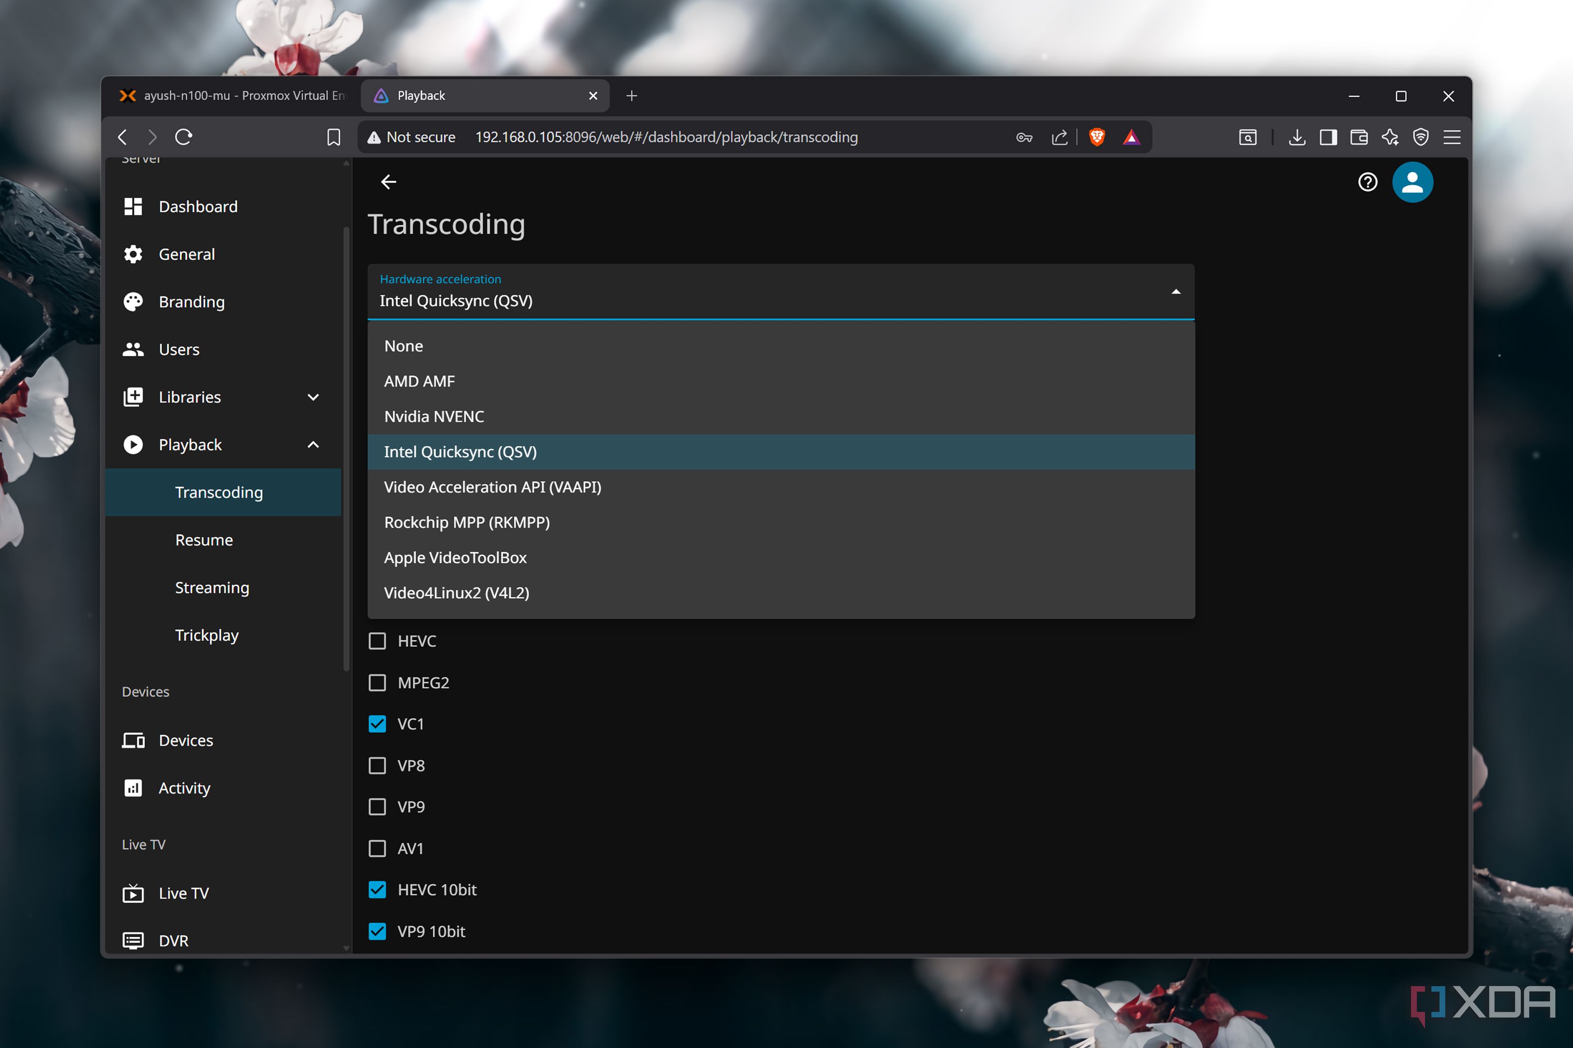The height and width of the screenshot is (1048, 1573).
Task: Uncheck the VP9 10bit checkbox
Action: point(377,931)
